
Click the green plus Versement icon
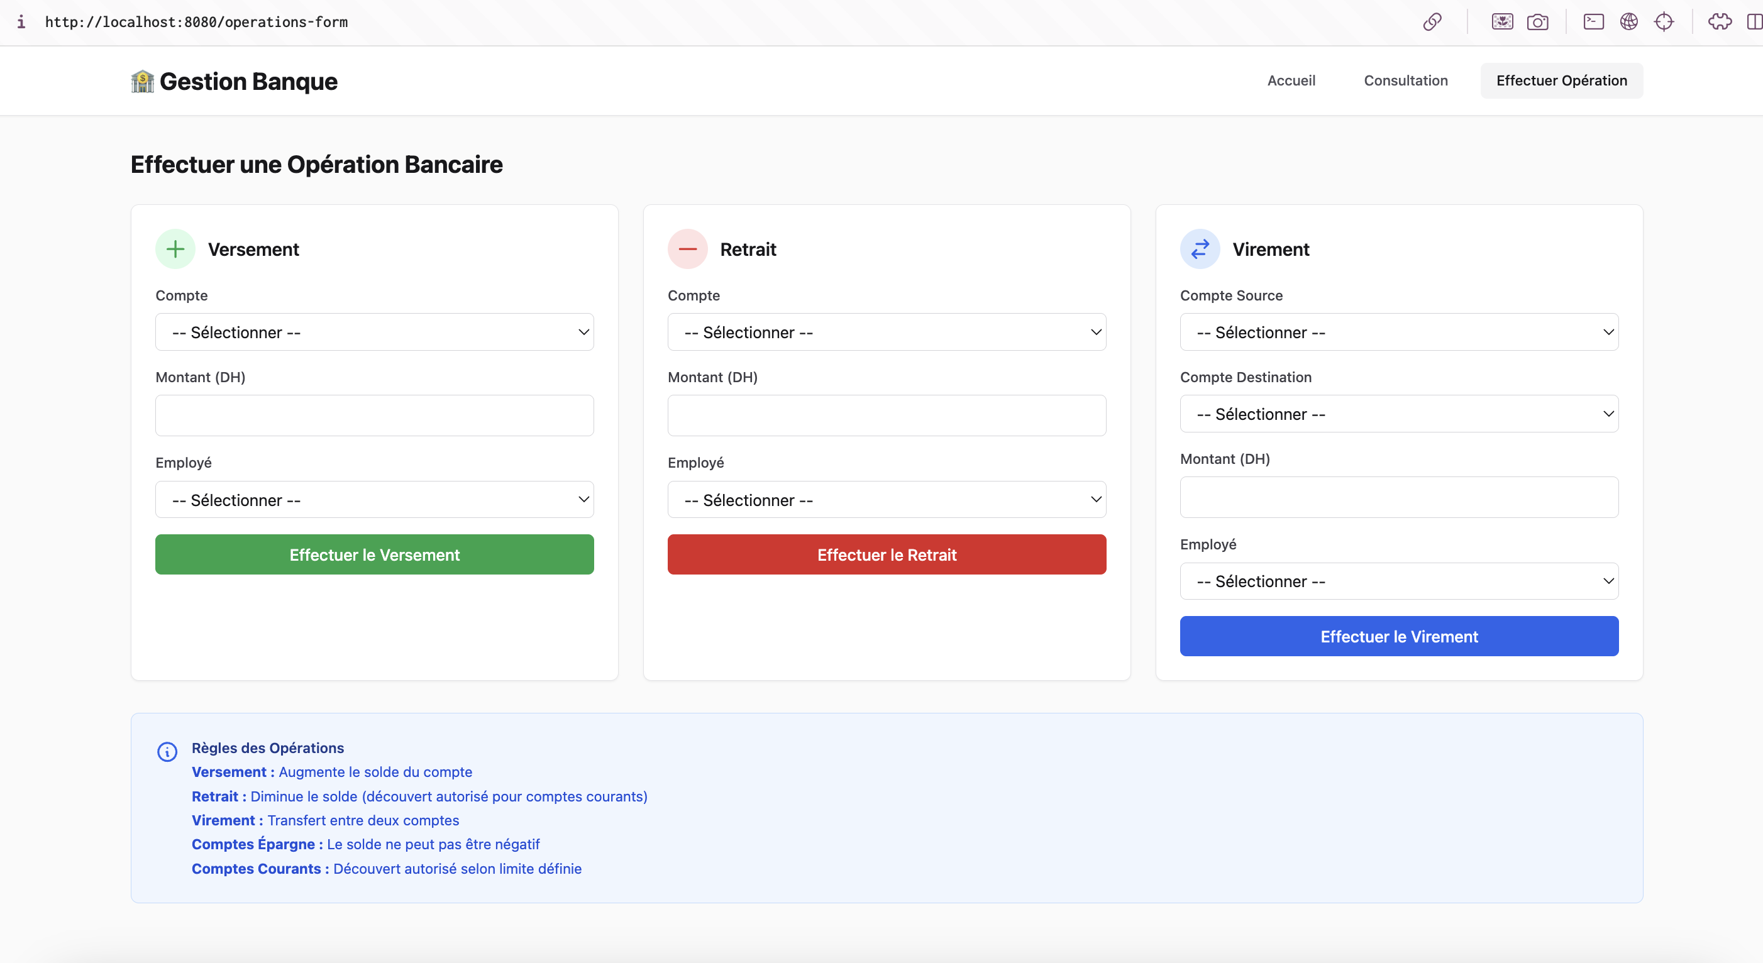click(175, 249)
